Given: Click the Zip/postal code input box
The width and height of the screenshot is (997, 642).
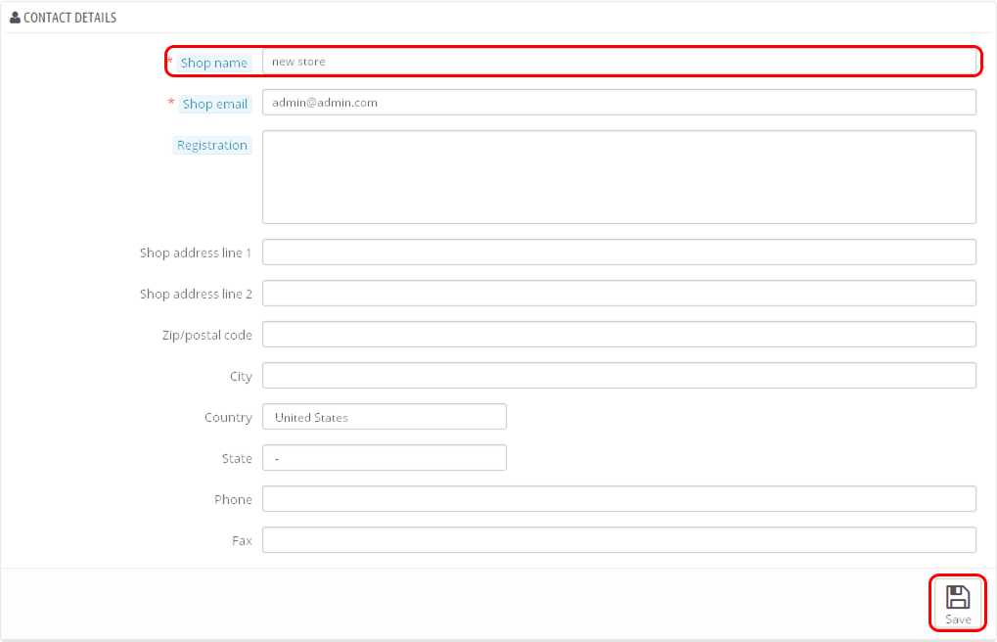Looking at the screenshot, I should coord(618,335).
